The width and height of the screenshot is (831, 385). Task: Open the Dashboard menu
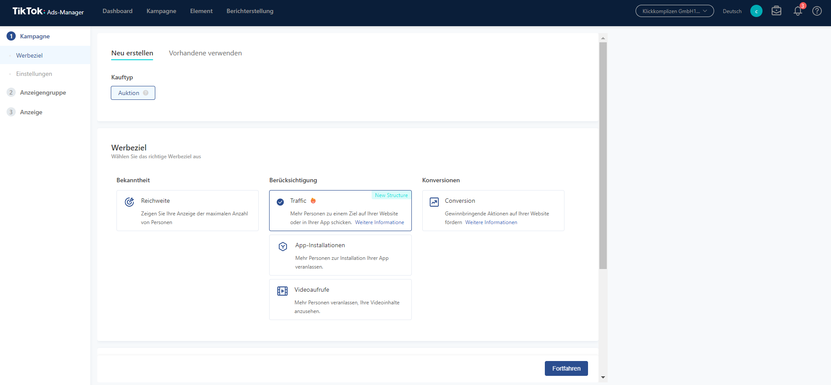click(117, 11)
